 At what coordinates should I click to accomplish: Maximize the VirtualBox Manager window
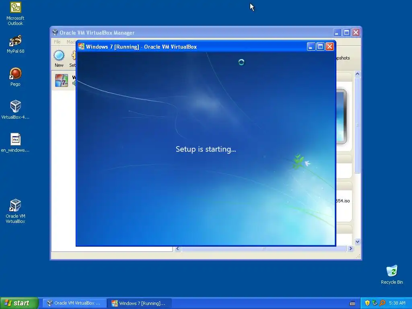[x=346, y=32]
